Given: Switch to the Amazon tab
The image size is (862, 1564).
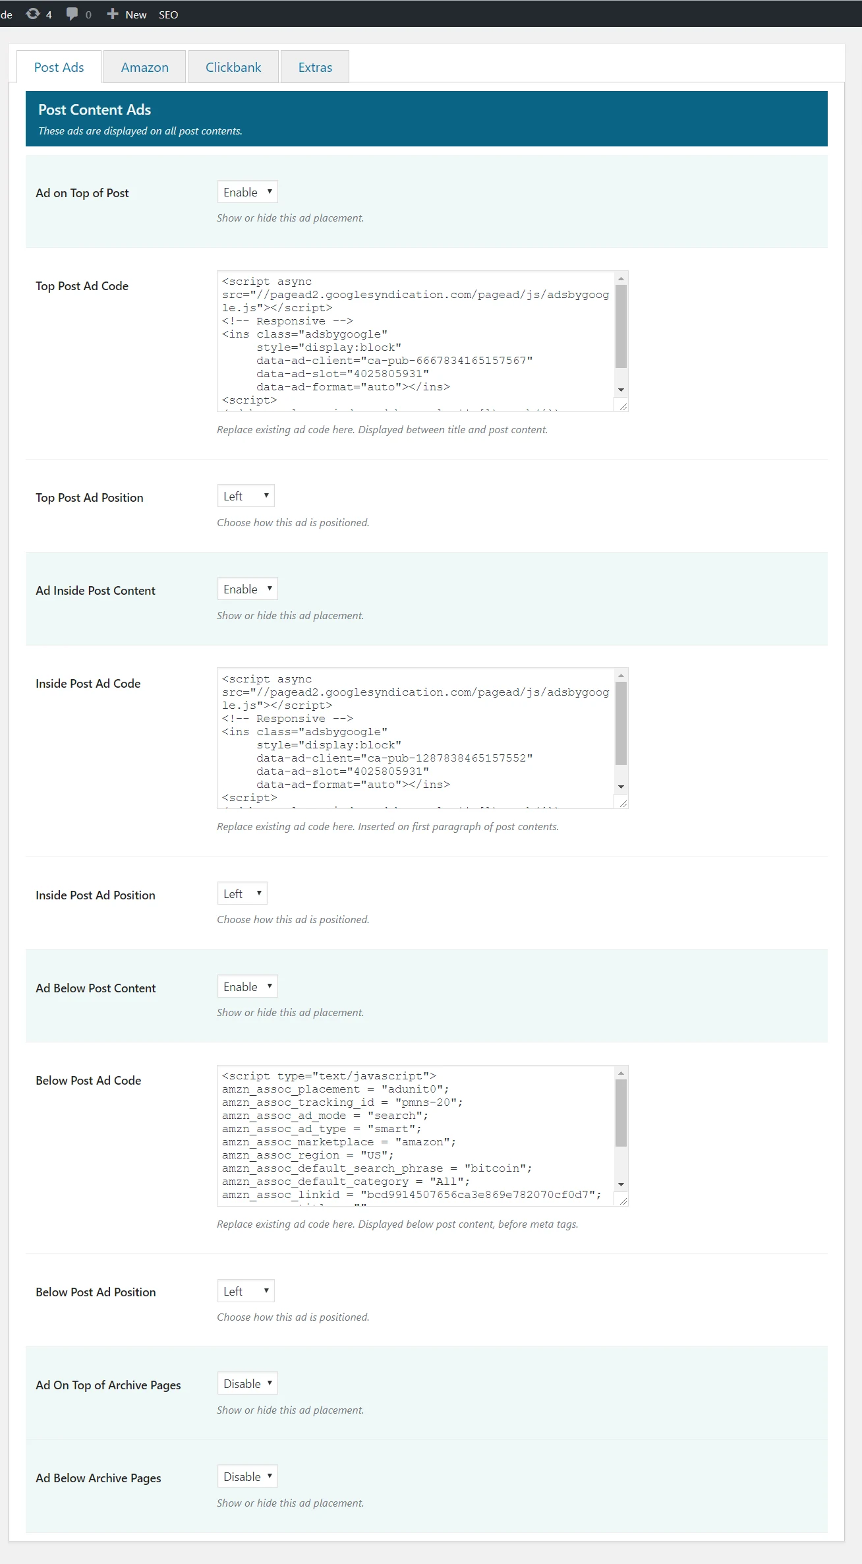Looking at the screenshot, I should coord(144,67).
